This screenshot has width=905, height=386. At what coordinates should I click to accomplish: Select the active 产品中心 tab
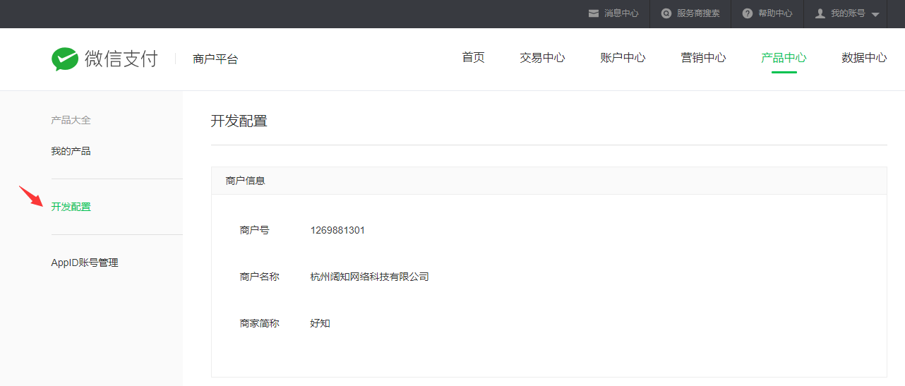coord(784,58)
